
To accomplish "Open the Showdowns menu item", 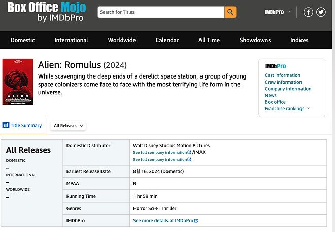I will (255, 40).
